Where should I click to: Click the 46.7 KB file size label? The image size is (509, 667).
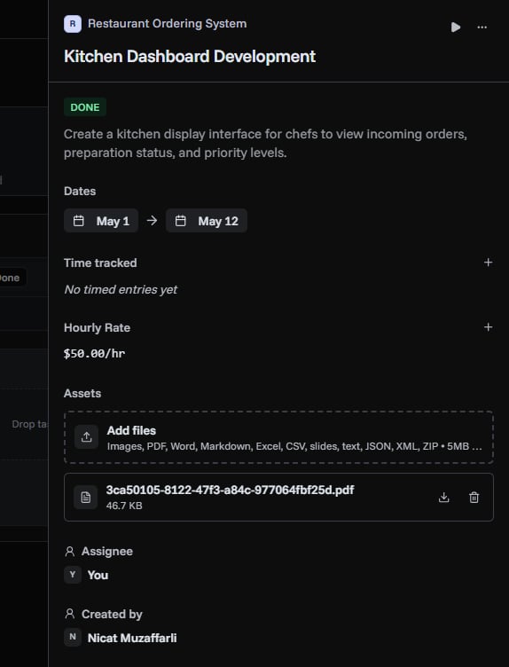[x=124, y=506]
